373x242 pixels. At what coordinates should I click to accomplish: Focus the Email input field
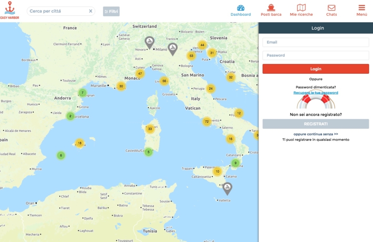315,42
